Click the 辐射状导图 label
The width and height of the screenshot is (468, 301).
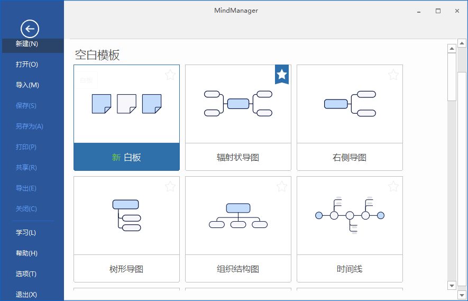click(x=238, y=157)
